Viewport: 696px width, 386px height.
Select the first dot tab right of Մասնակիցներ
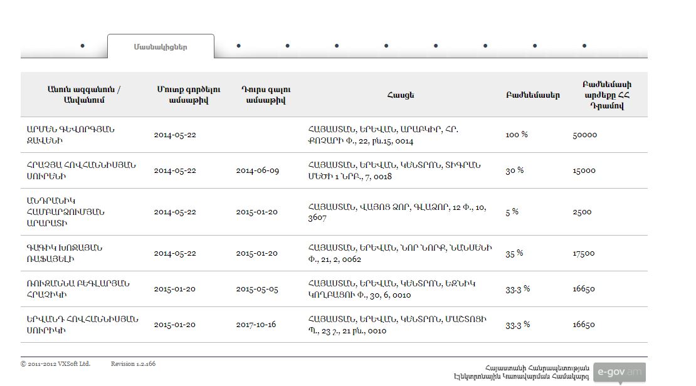[x=239, y=46]
